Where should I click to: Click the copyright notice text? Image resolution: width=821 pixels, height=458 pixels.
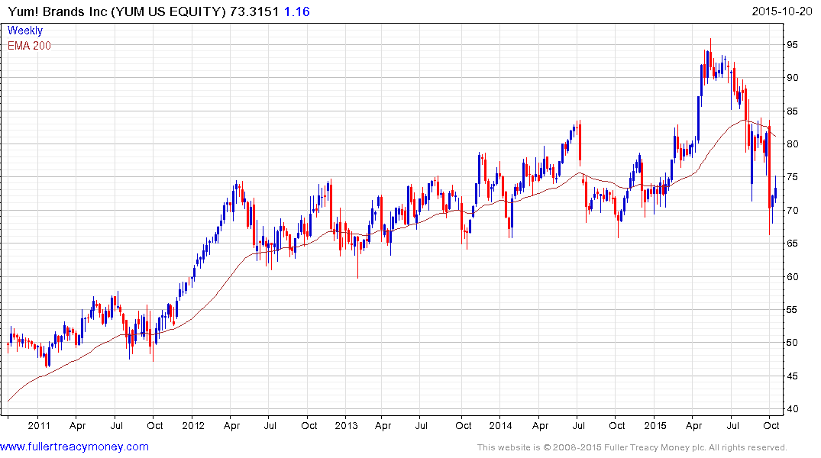pos(632,447)
